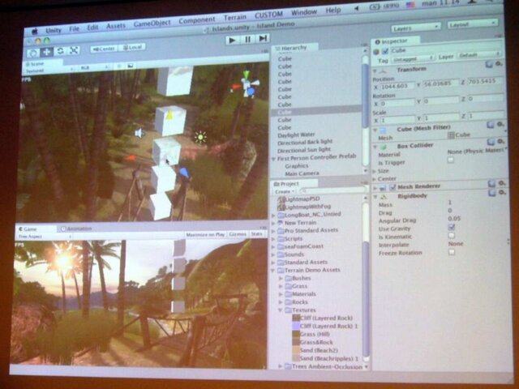The width and height of the screenshot is (519, 389).
Task: Open the CUSTOM menu
Action: point(268,15)
